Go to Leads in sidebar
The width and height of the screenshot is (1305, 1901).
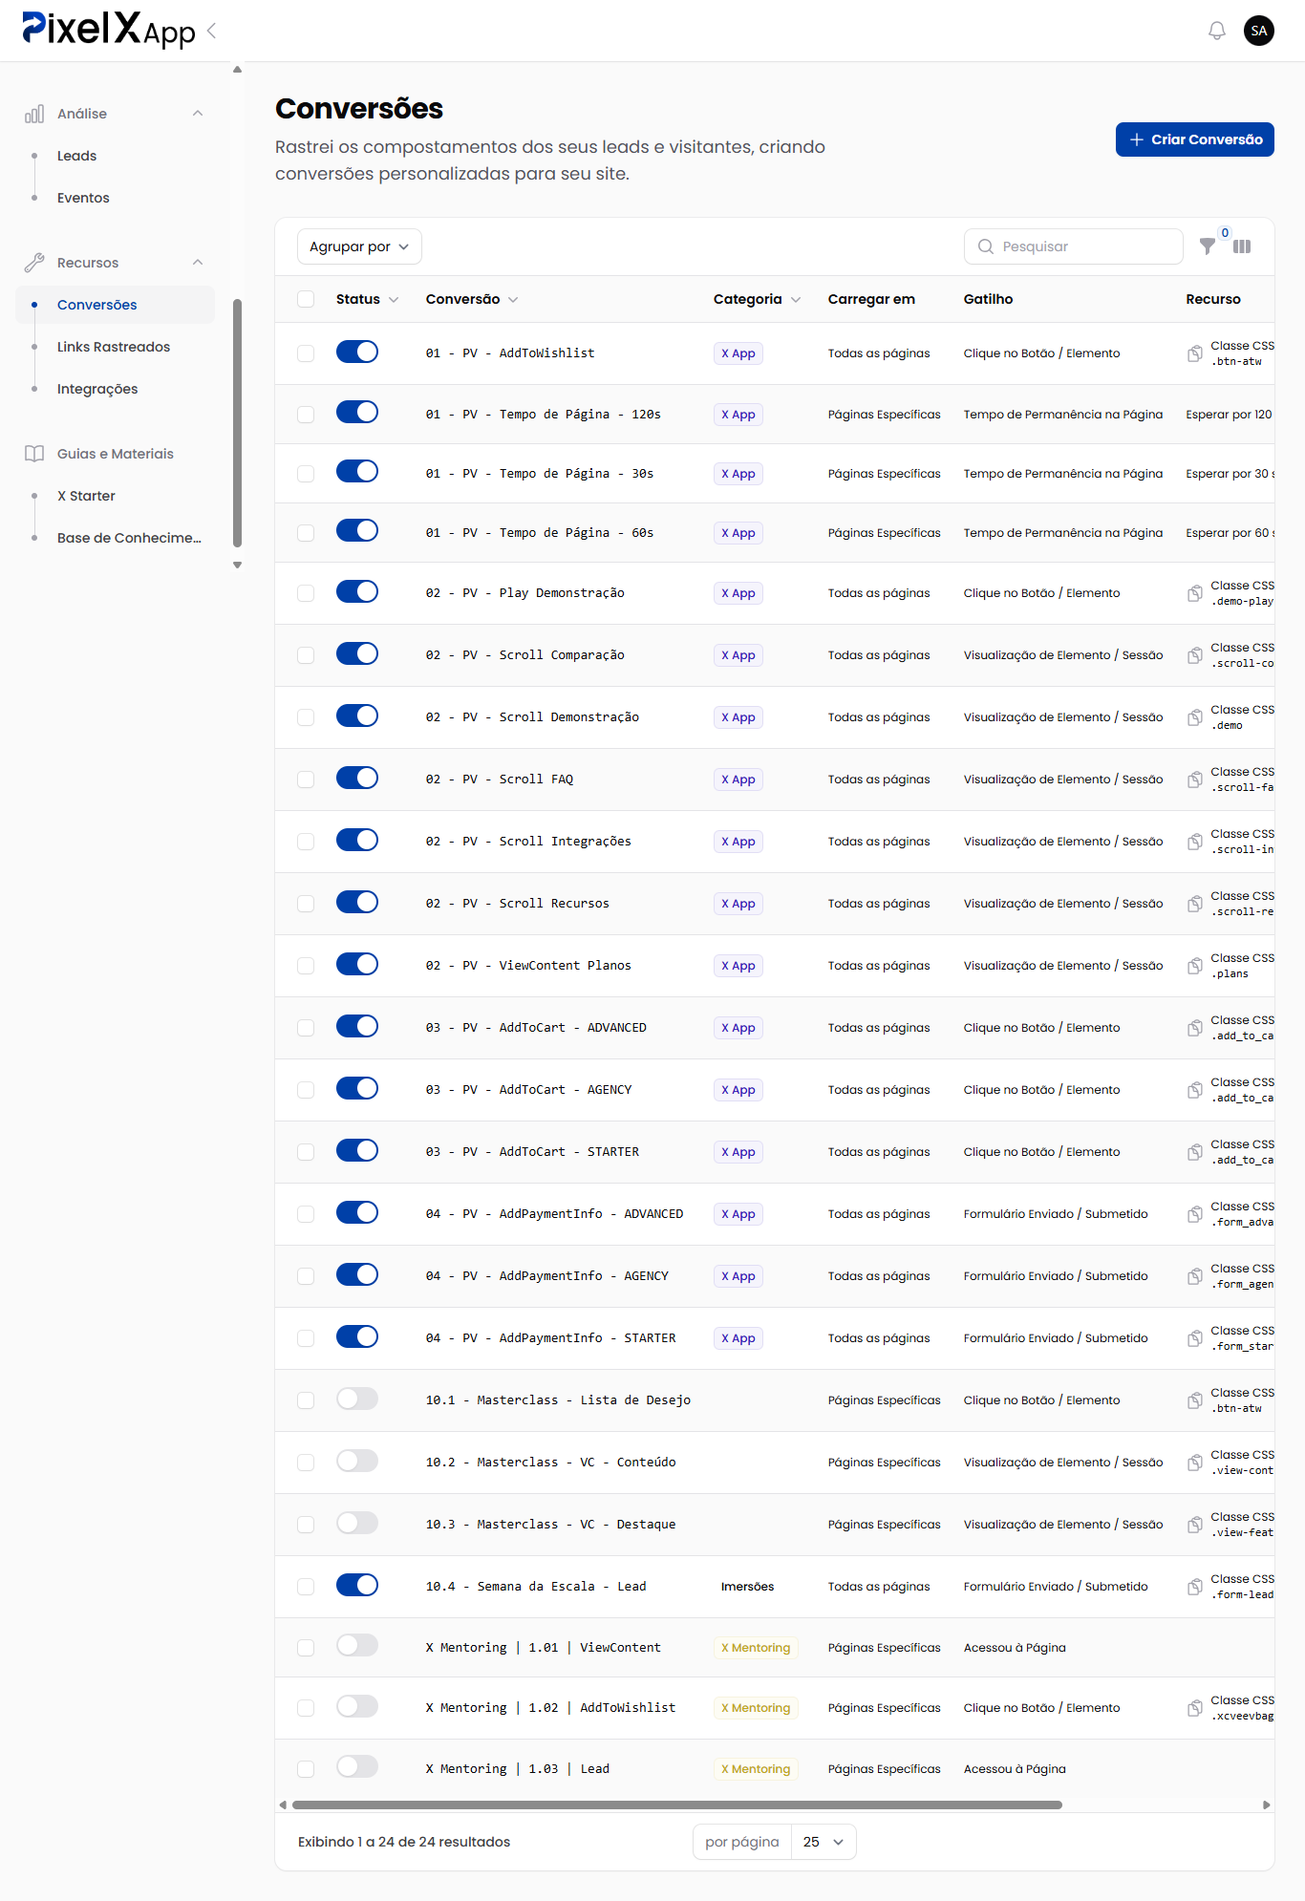(76, 156)
